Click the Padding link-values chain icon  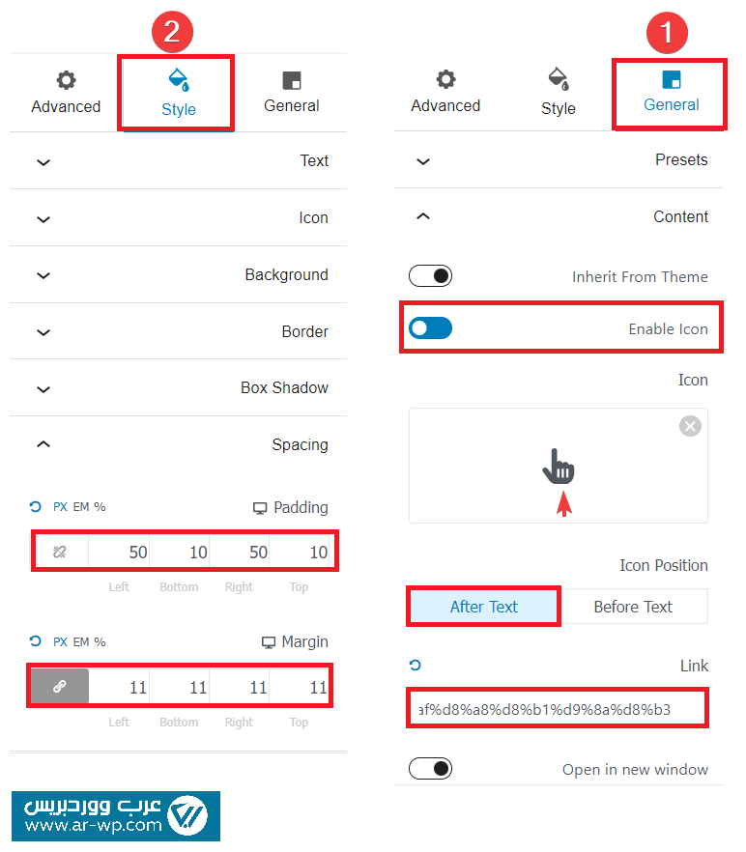(60, 553)
